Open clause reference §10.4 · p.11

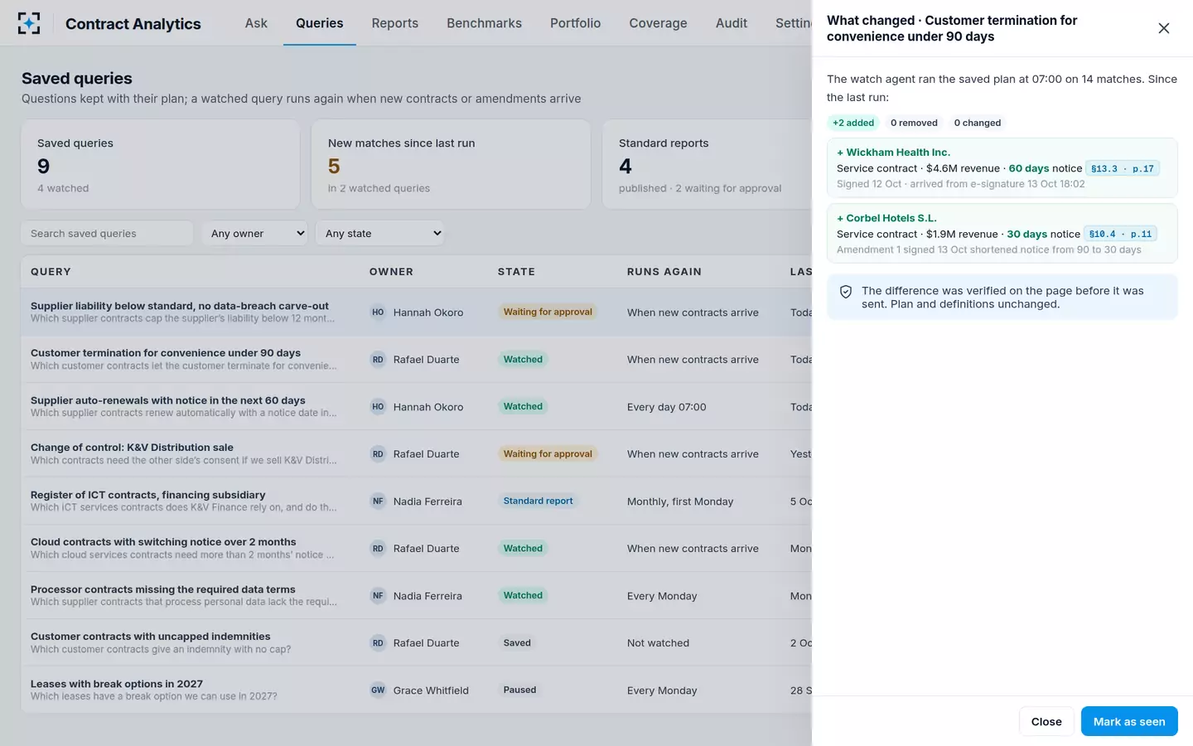pos(1120,235)
